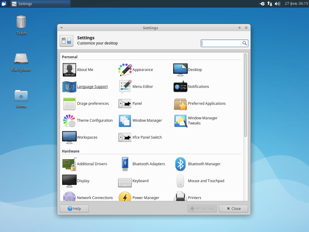Open Preferred Applications star icon
The image size is (309, 232).
pyautogui.click(x=180, y=104)
